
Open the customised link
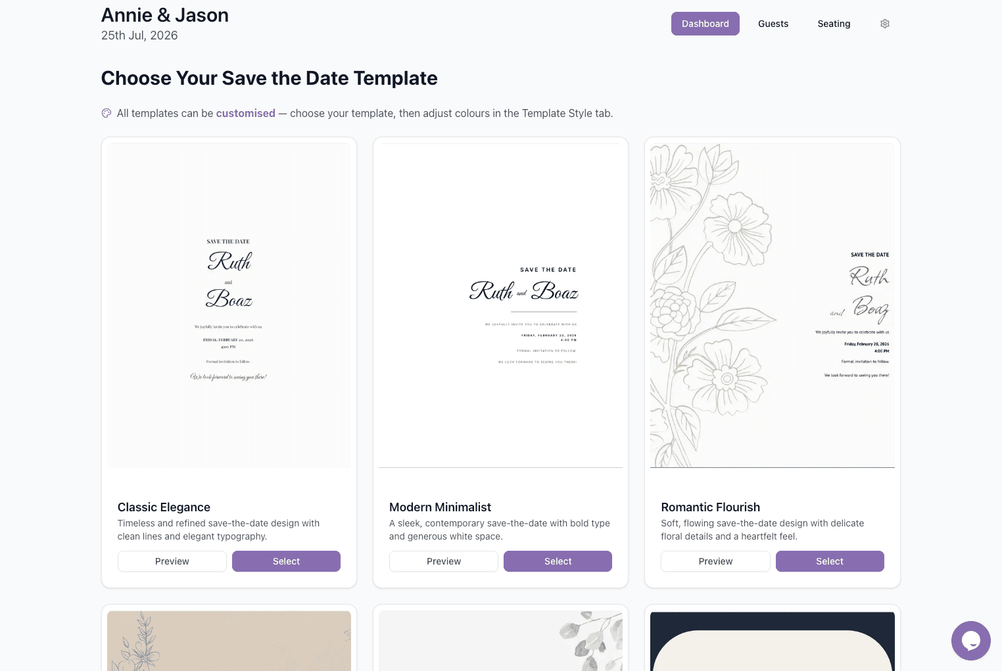pyautogui.click(x=245, y=112)
